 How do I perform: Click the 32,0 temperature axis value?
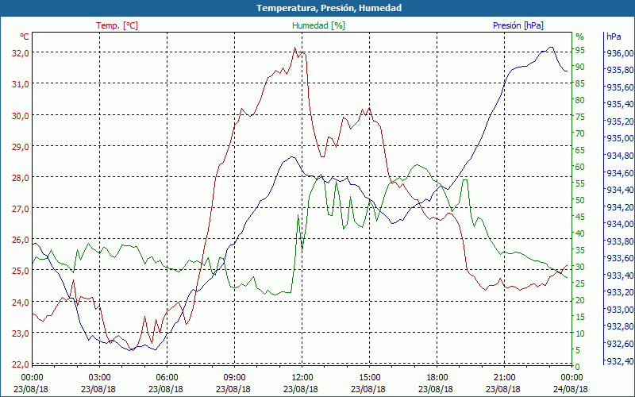21,53
